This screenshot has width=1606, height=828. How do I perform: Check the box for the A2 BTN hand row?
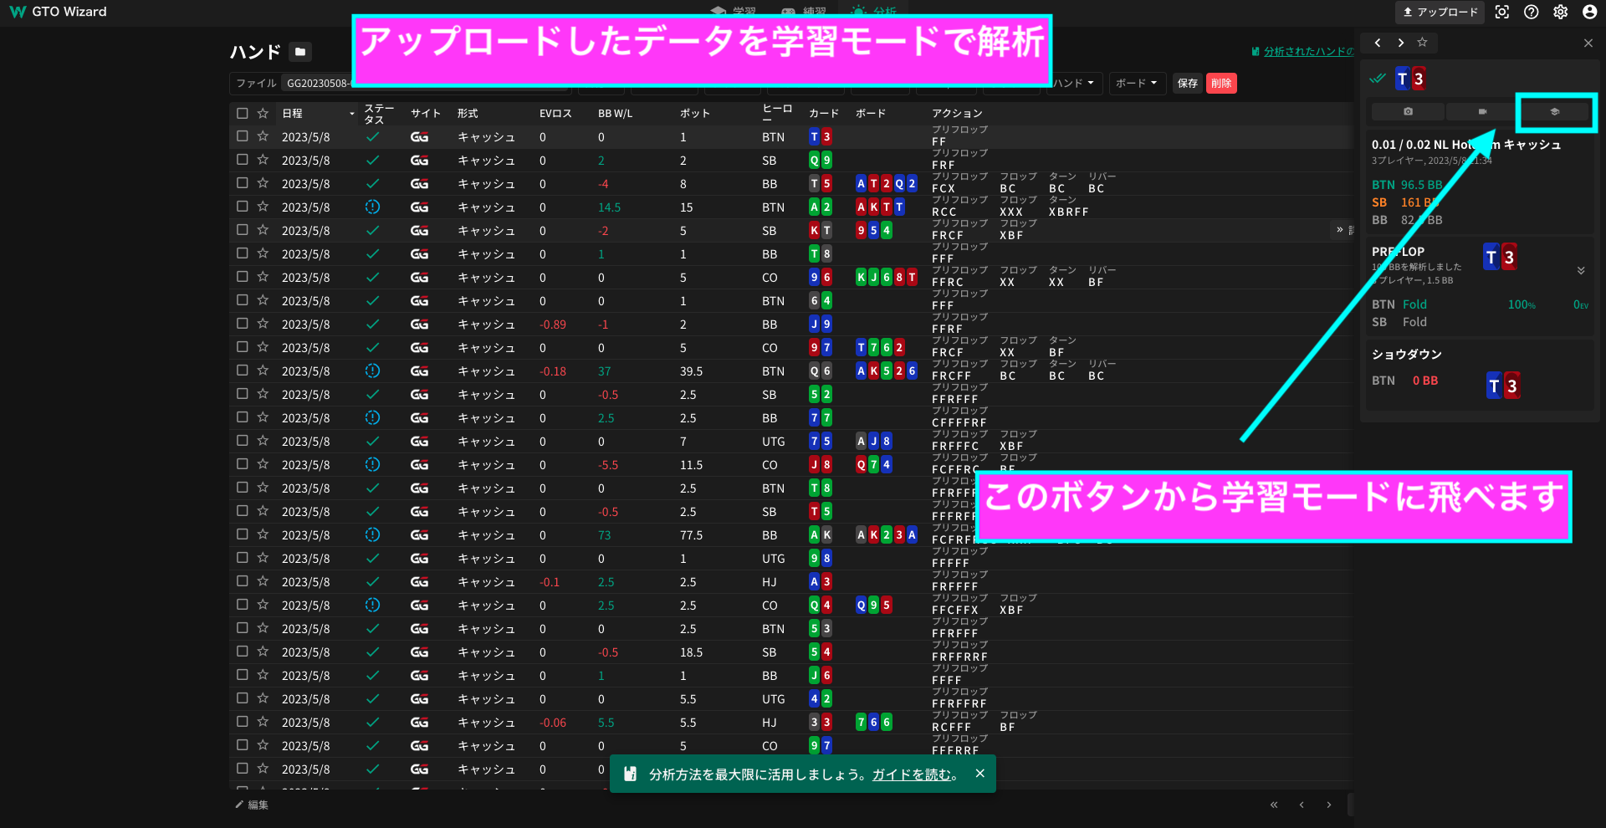(x=243, y=207)
